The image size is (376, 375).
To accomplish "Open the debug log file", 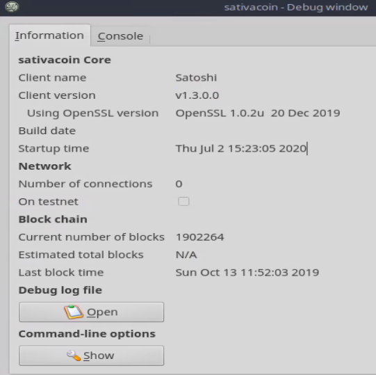I will (91, 312).
